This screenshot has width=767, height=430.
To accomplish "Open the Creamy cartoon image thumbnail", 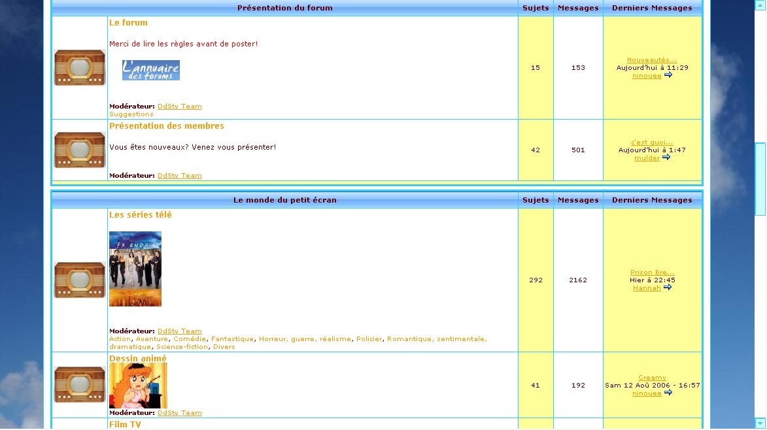I will tap(139, 386).
